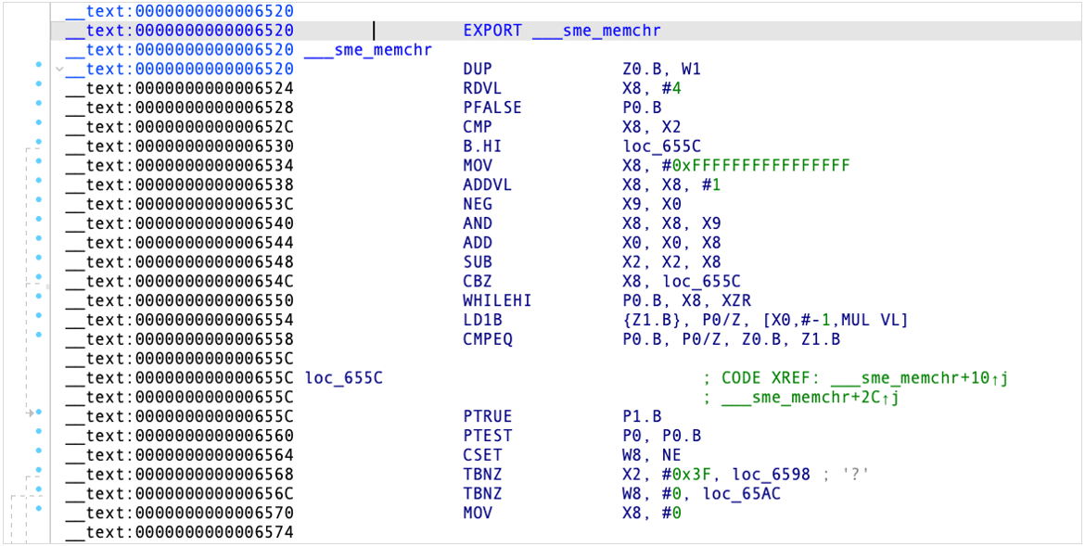
Task: Toggle breakpoint dot at address 6540 AND
Action: (39, 219)
